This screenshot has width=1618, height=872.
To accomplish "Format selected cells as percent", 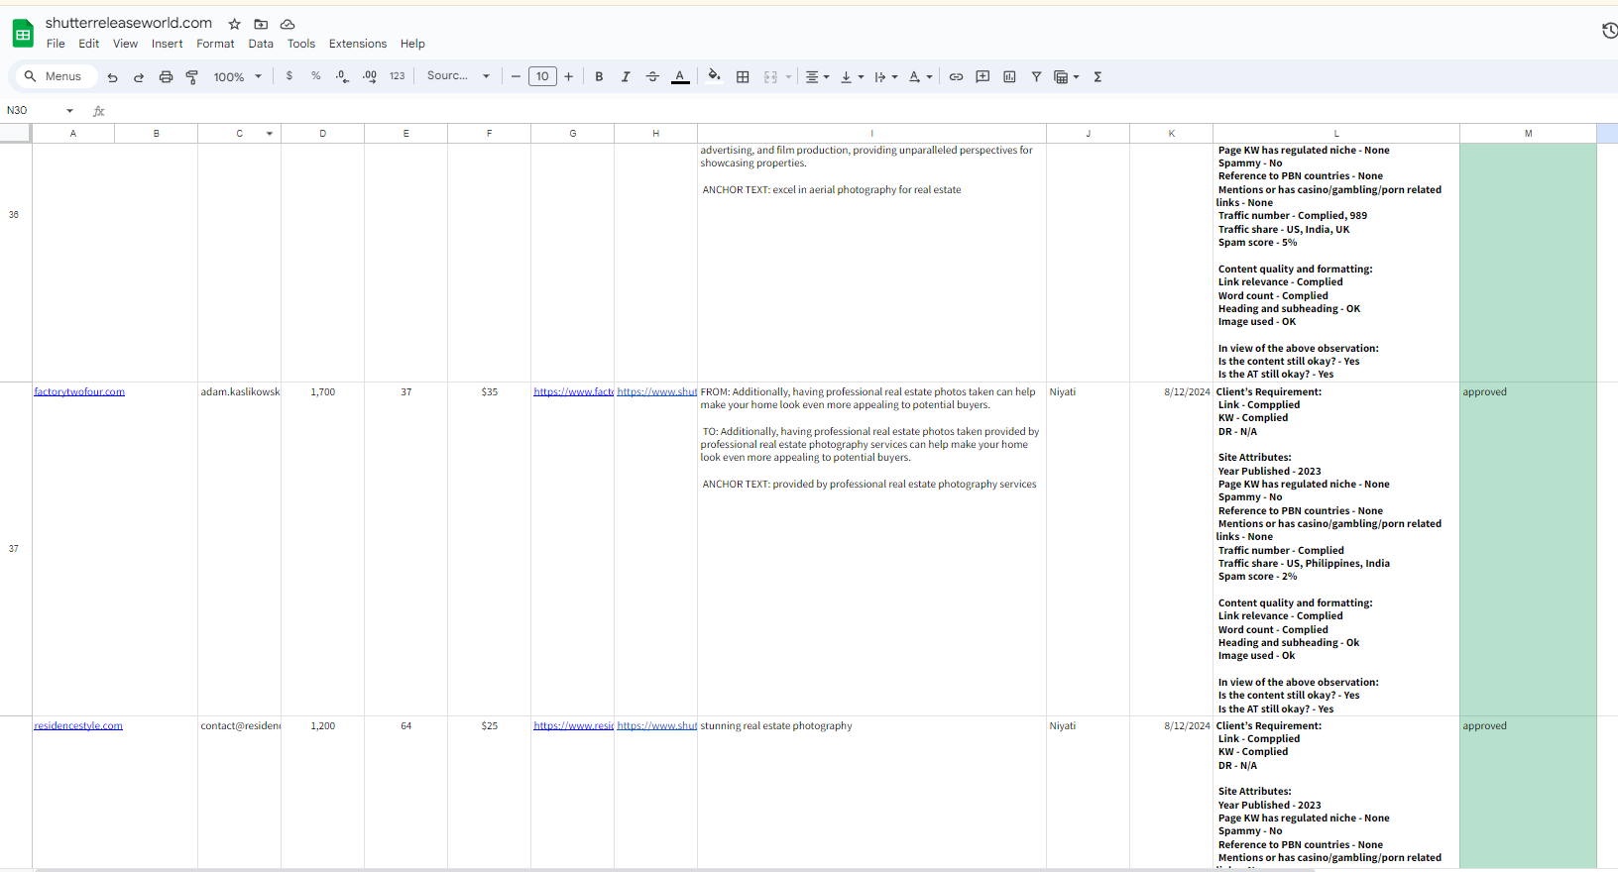I will click(x=316, y=76).
